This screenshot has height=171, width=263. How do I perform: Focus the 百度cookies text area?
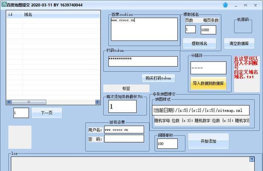(x=144, y=29)
